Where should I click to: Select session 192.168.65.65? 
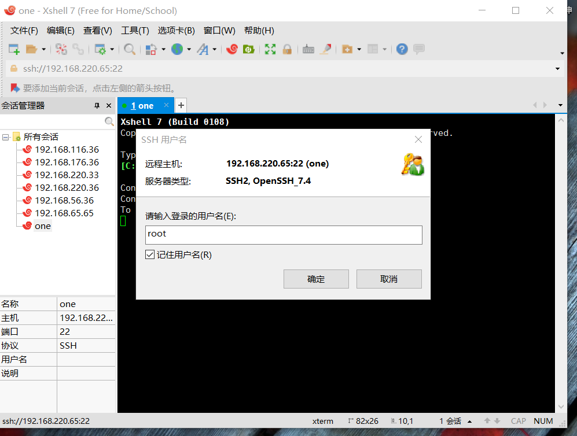64,213
